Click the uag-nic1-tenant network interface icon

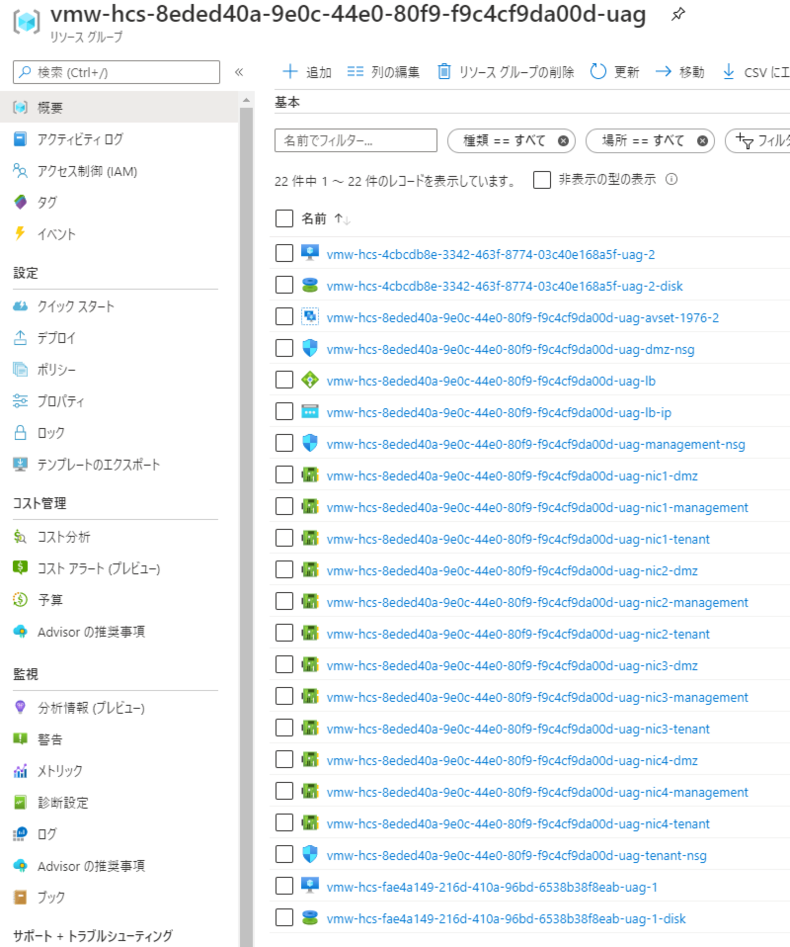pyautogui.click(x=310, y=538)
